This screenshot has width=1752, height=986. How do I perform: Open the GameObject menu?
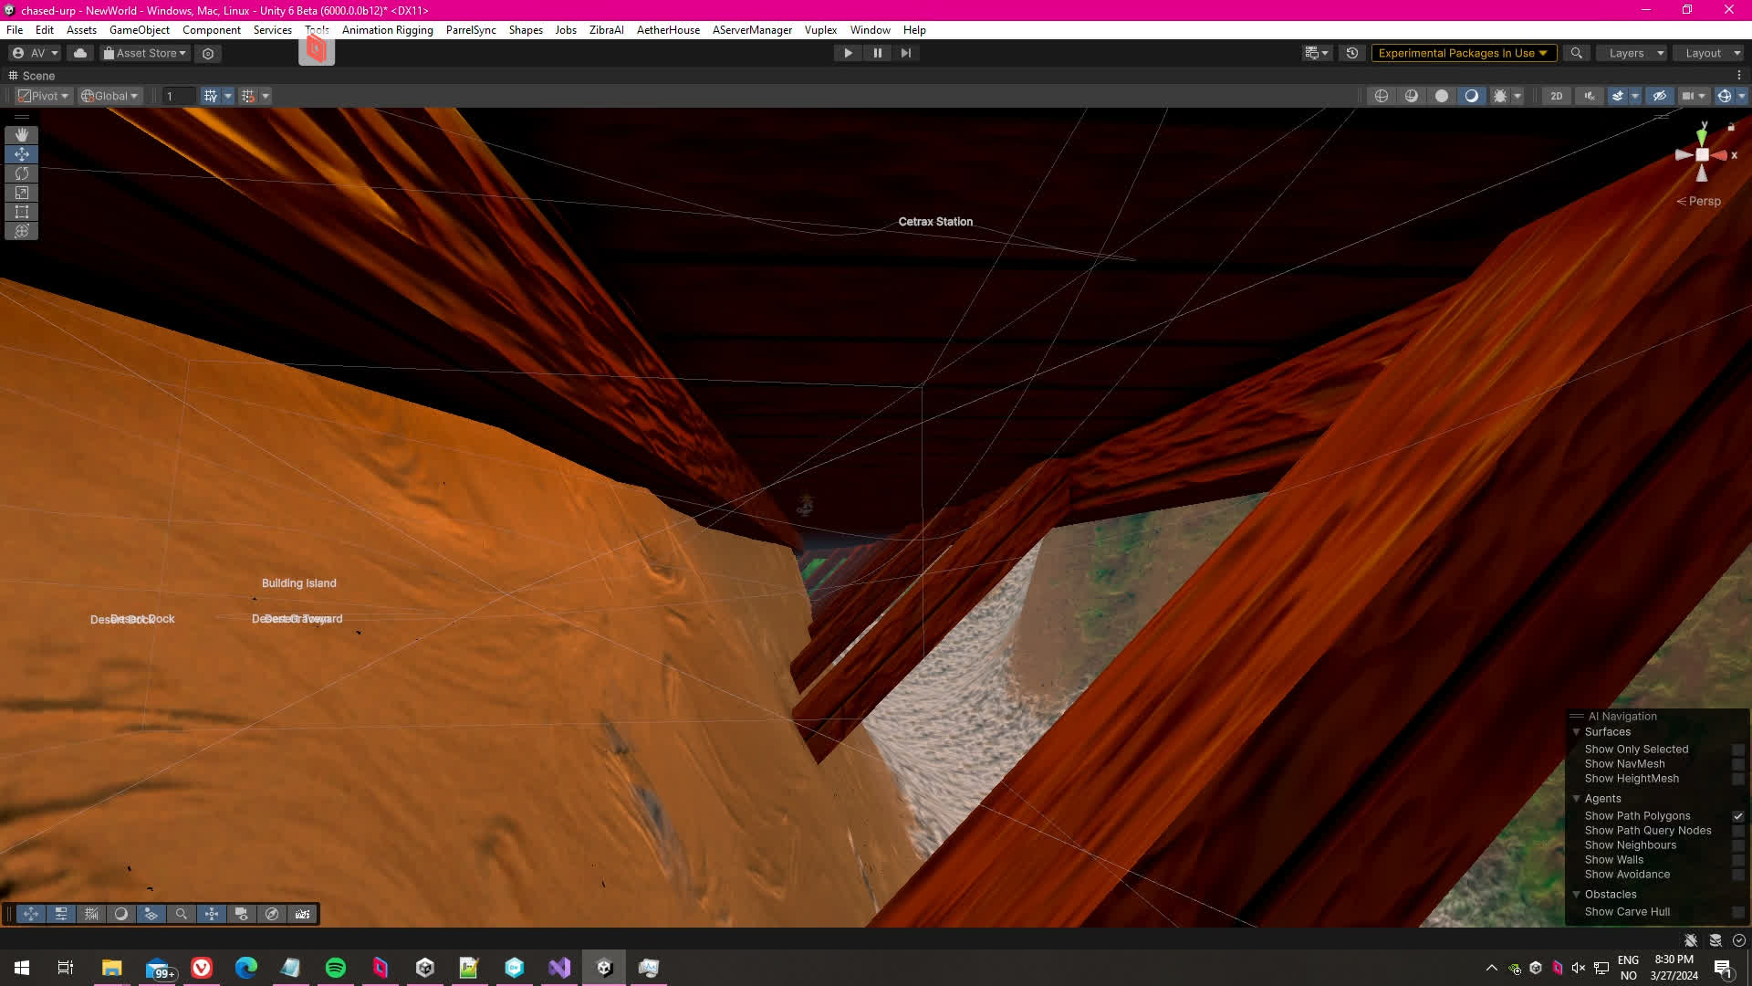(139, 30)
